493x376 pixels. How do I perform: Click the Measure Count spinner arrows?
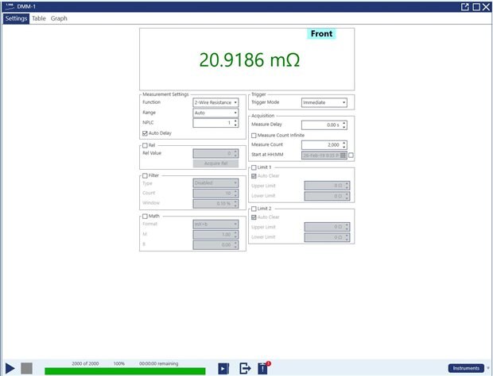coord(344,145)
